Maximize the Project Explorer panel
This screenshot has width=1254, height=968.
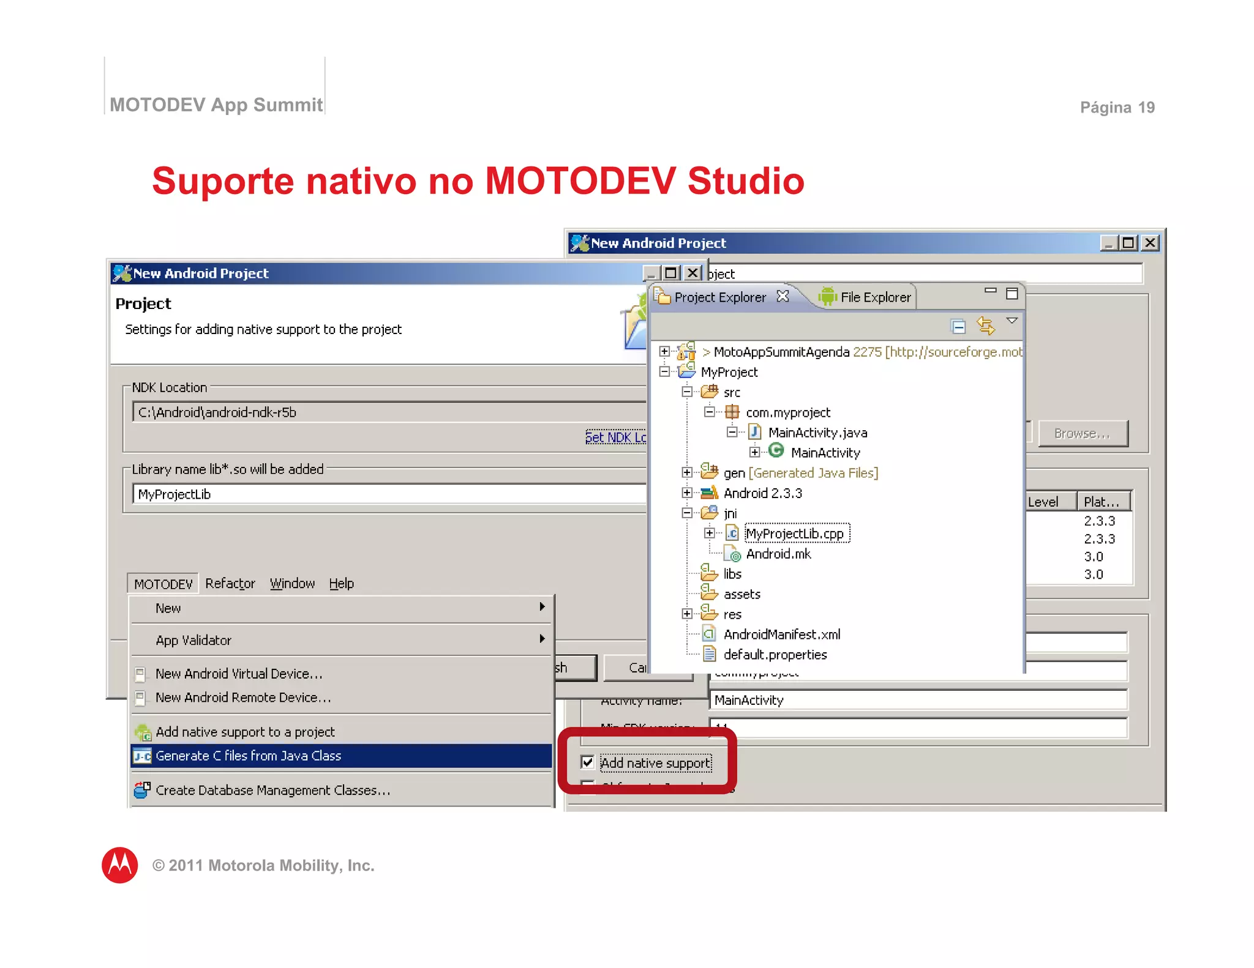tap(1012, 294)
